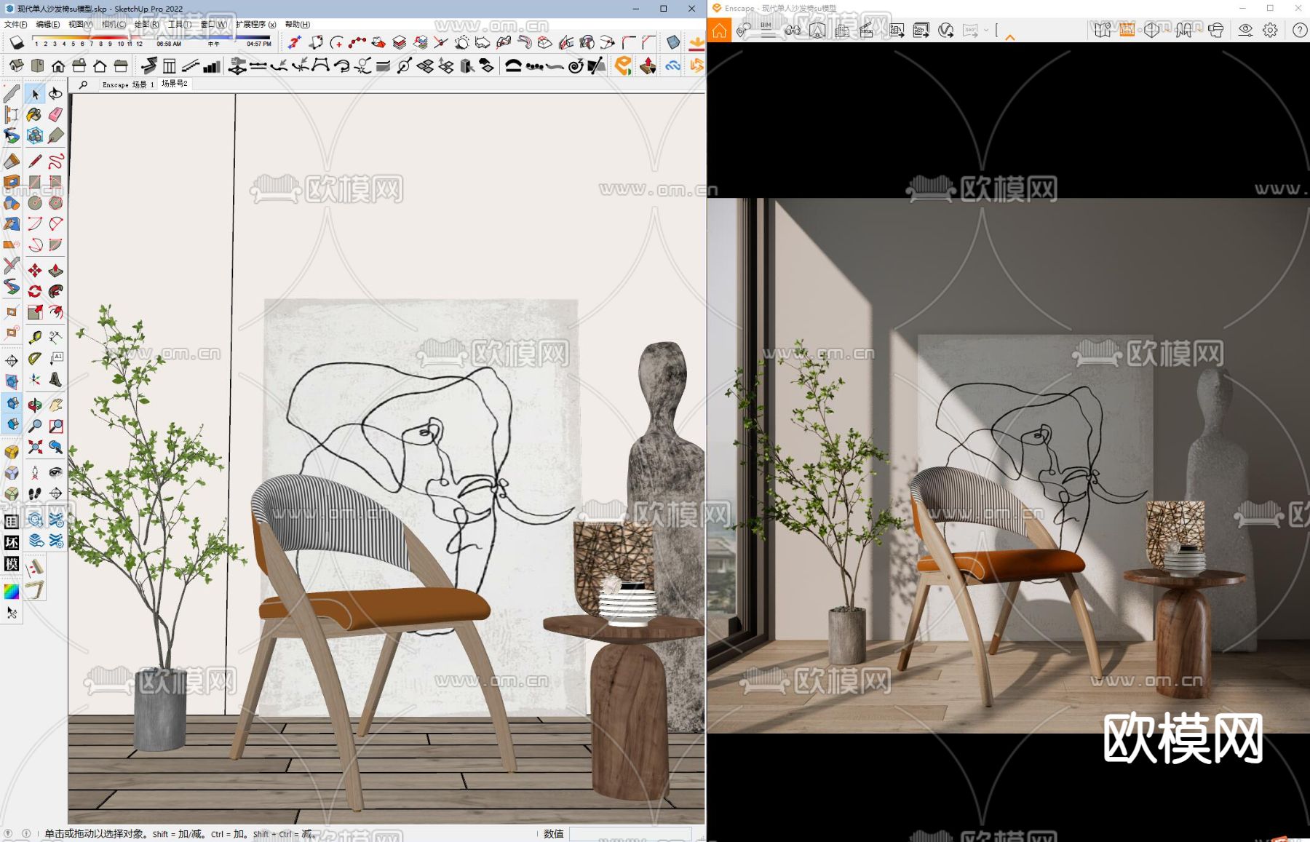Choose the Circle drawing tool
The width and height of the screenshot is (1310, 842).
34,203
